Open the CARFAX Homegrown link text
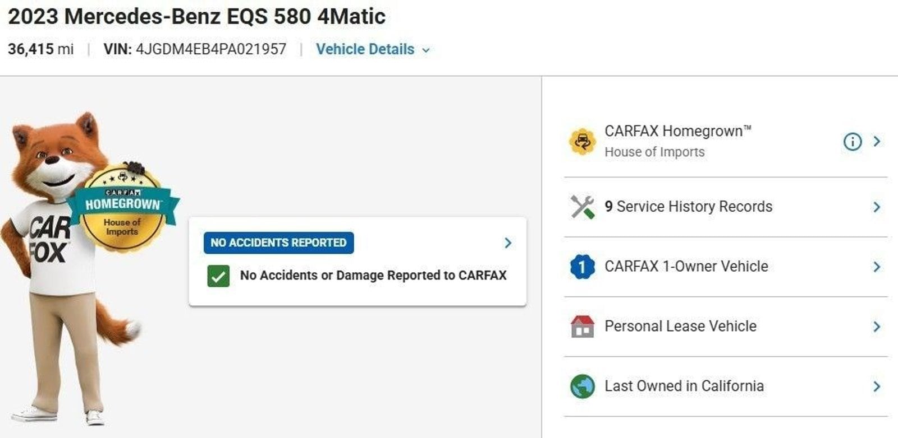Screen dimensions: 898x438 [678, 131]
